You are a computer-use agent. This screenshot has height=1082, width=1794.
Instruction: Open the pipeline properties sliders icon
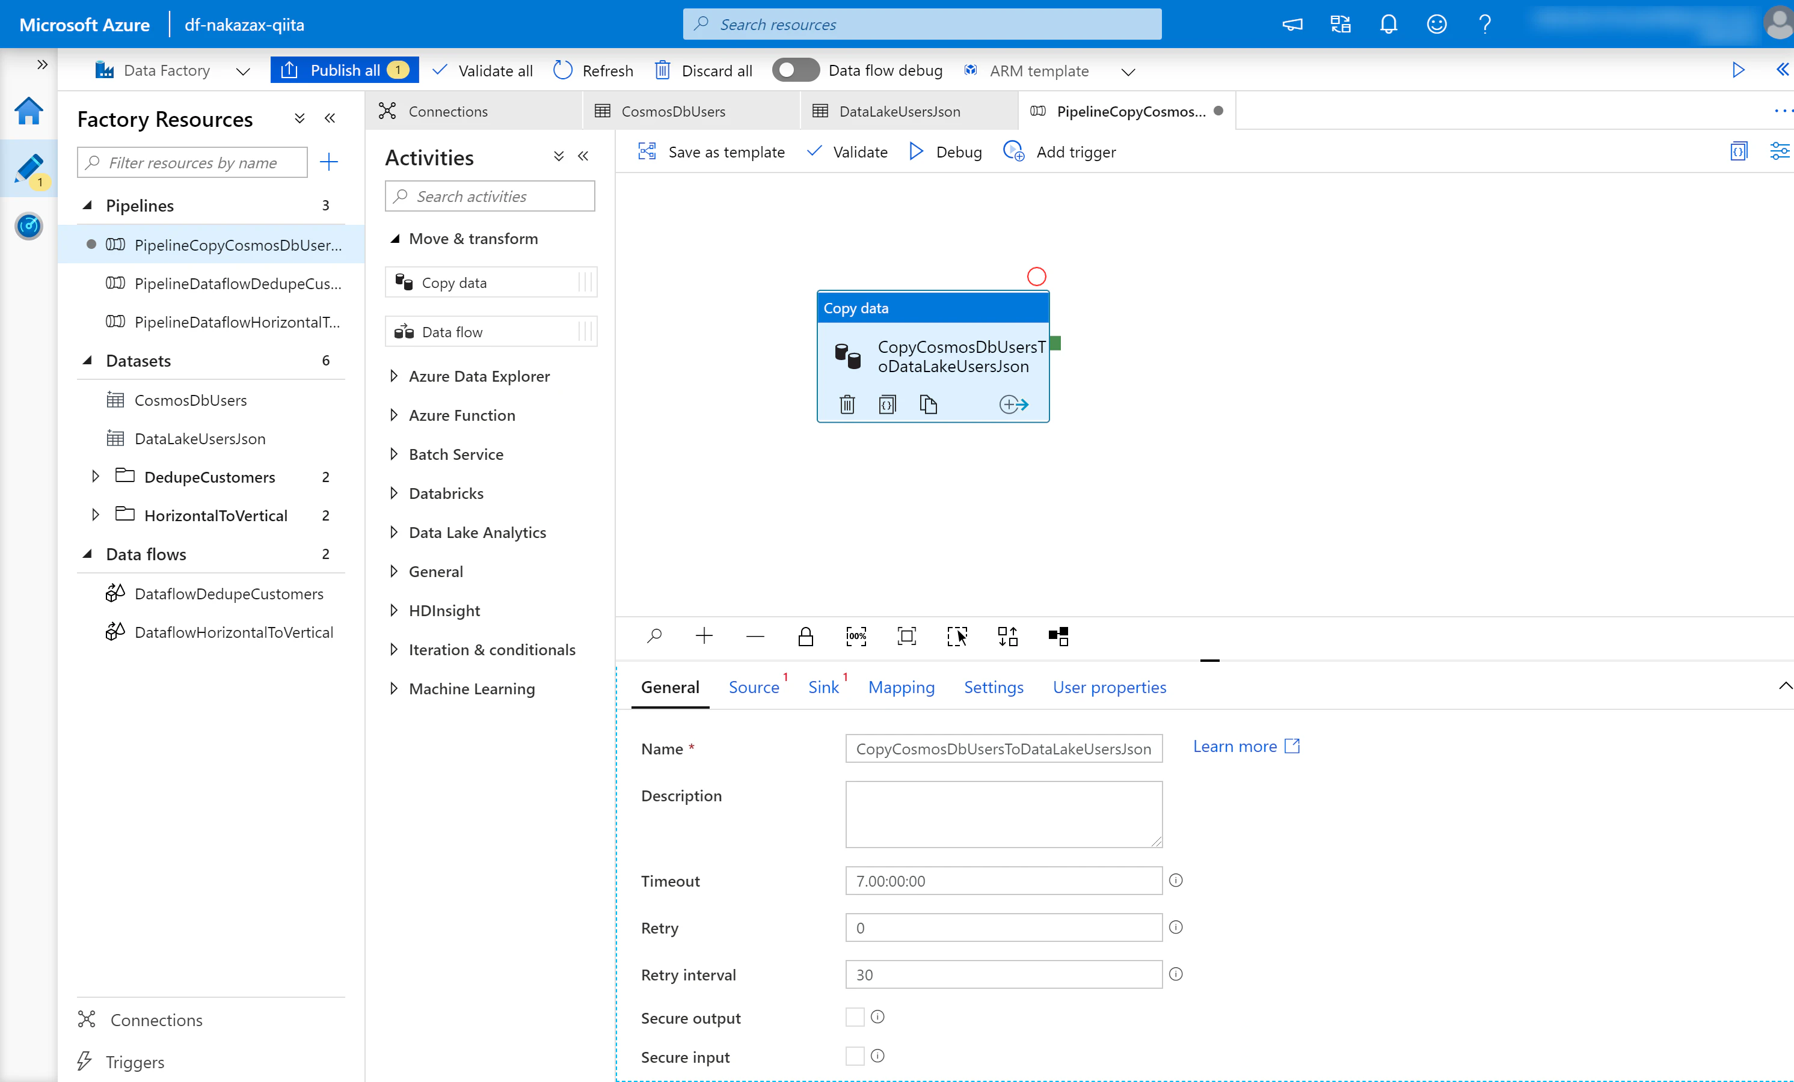pyautogui.click(x=1780, y=151)
